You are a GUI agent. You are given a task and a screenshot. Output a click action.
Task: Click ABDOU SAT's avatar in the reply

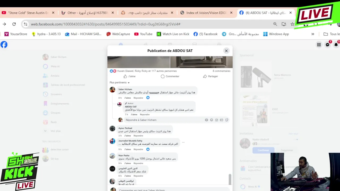pos(120,104)
